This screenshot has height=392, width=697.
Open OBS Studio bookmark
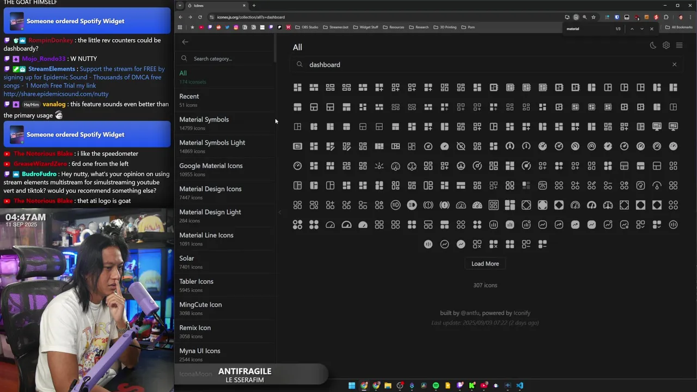point(307,27)
